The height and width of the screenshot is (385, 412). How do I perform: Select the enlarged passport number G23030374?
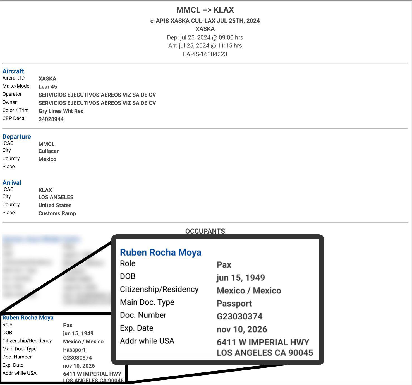click(x=239, y=316)
